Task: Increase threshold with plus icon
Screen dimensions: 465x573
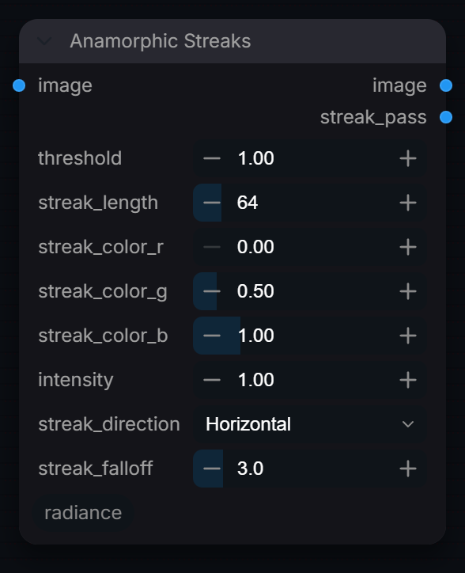Action: tap(408, 158)
